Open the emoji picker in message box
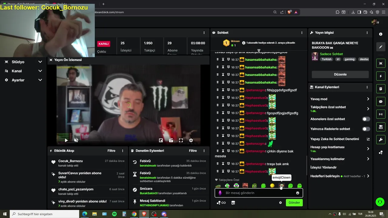Viewport: 388px width, 218px height. tap(298, 193)
